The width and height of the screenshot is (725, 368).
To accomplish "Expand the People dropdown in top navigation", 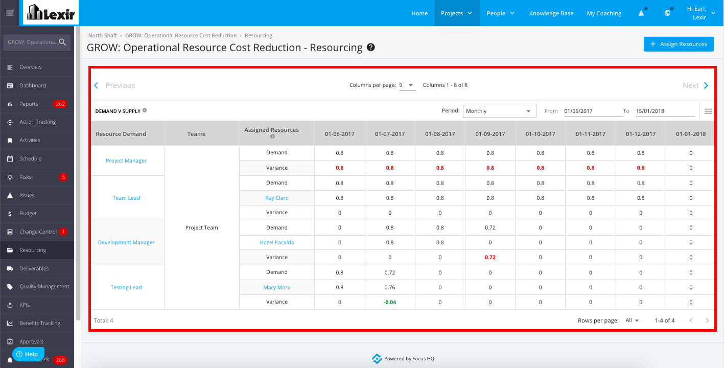I will (500, 13).
